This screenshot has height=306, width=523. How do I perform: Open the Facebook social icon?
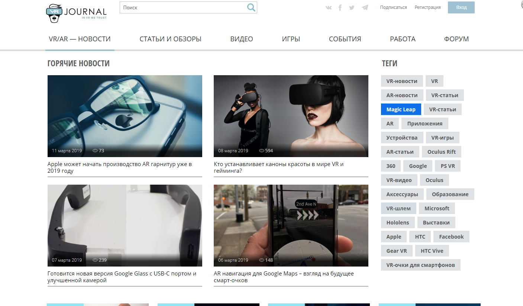pos(340,7)
